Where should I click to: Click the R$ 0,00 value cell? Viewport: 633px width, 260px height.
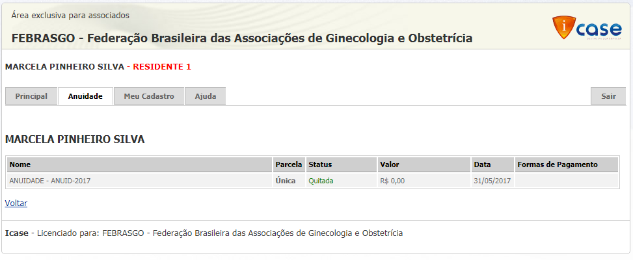pos(392,181)
